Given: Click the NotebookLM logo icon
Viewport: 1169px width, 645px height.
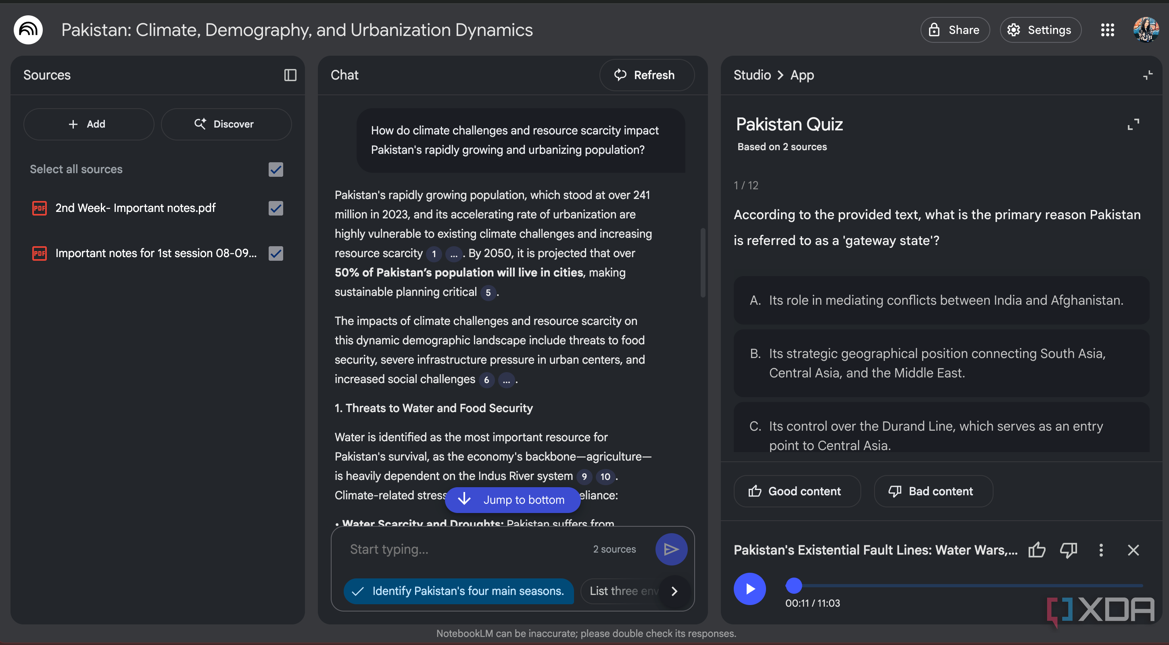Looking at the screenshot, I should (28, 30).
